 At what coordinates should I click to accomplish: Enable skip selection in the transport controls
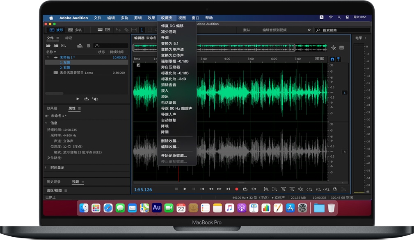click(253, 189)
